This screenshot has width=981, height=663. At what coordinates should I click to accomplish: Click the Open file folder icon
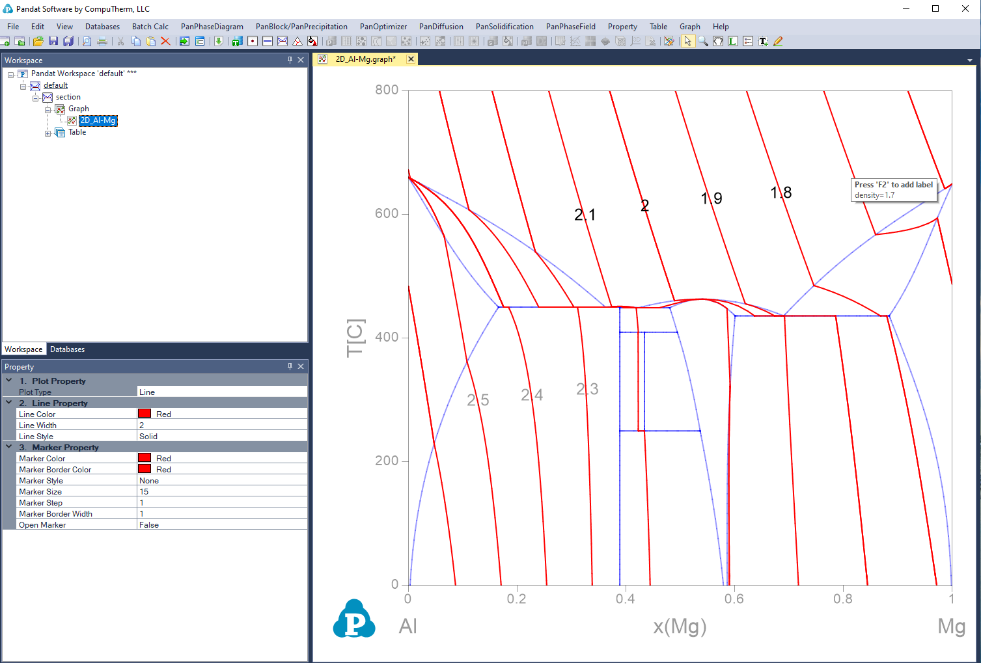[38, 41]
